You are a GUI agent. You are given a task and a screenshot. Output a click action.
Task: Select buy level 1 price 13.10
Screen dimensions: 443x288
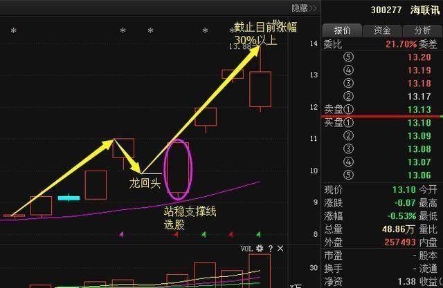point(419,123)
